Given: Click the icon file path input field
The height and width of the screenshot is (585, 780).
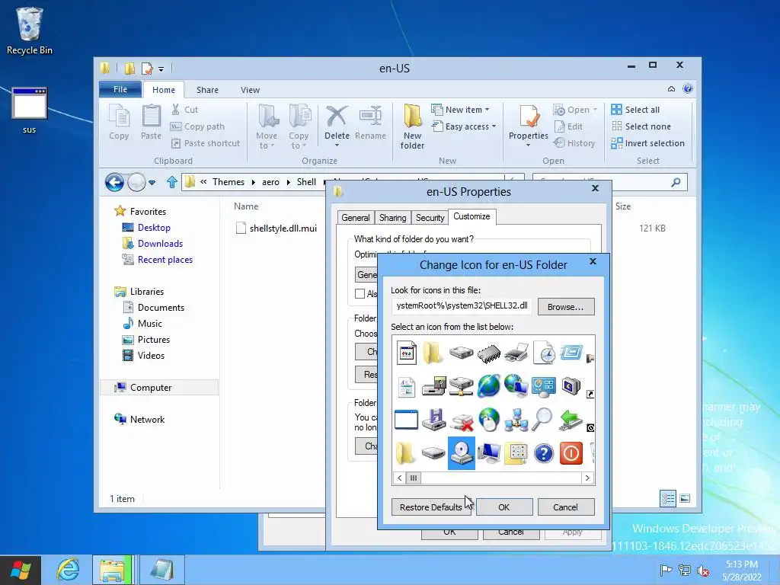Looking at the screenshot, I should click(x=461, y=306).
